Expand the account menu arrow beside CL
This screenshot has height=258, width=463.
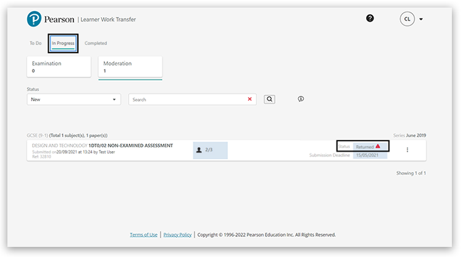click(421, 19)
